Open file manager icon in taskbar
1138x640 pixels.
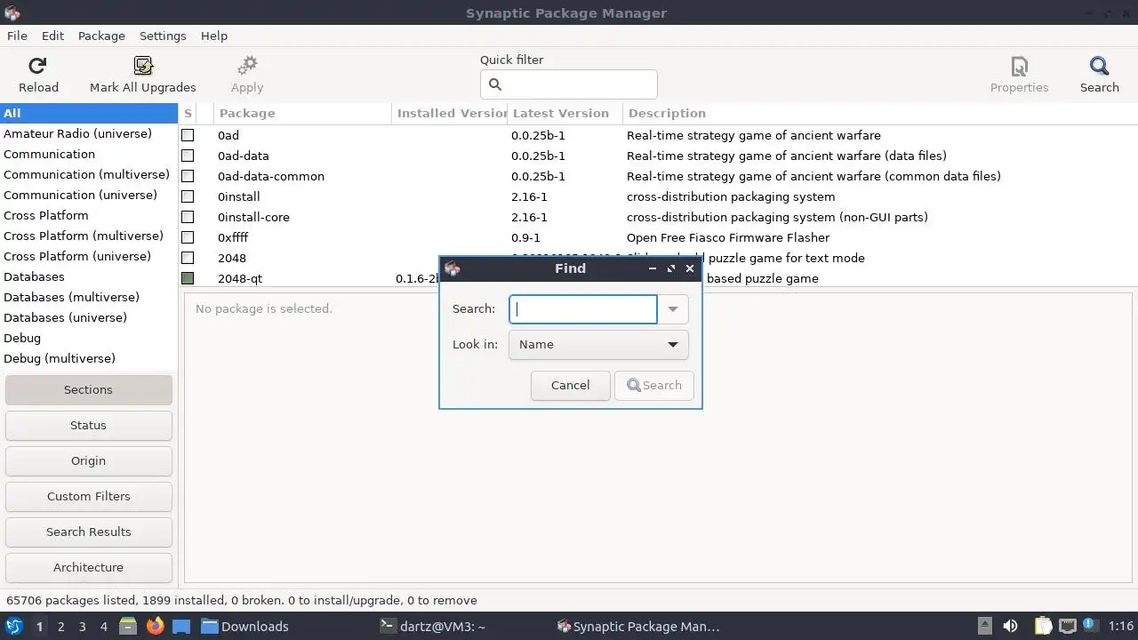[128, 627]
